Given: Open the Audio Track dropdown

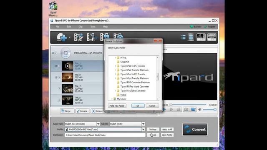Looking at the screenshot, I should (x=98, y=124).
